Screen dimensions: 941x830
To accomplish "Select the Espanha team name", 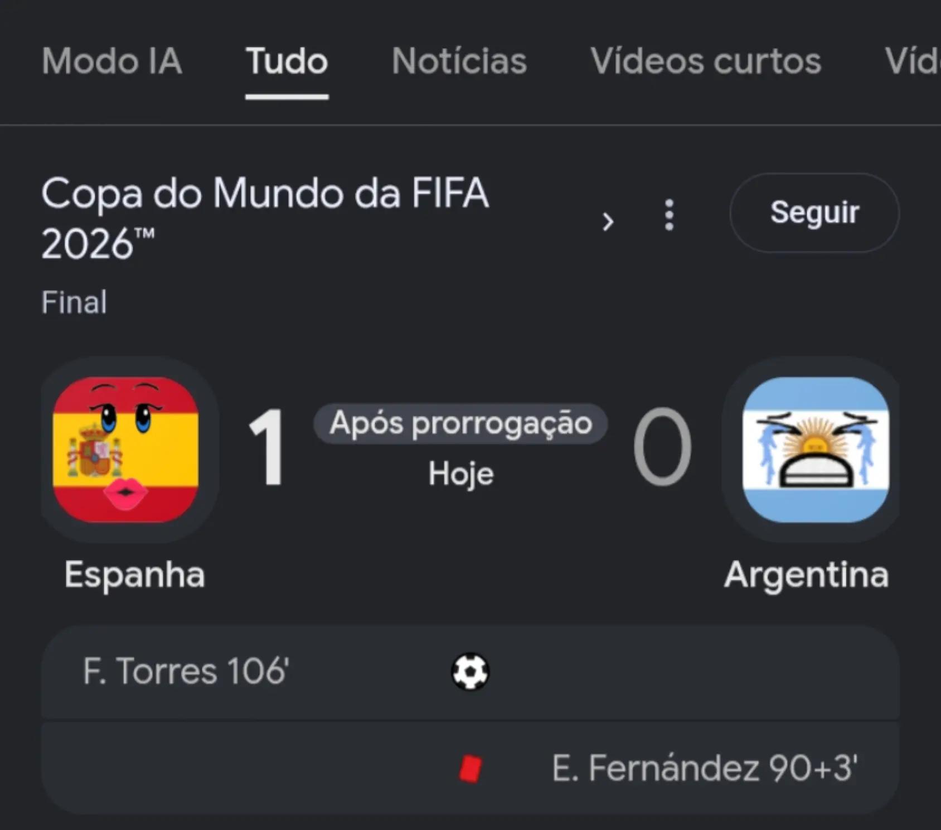I will 134,575.
